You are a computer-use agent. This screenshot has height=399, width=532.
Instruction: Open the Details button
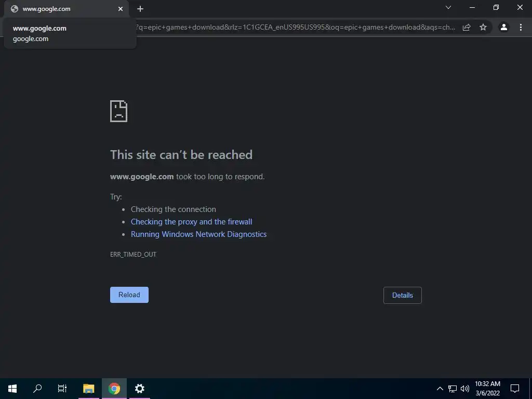tap(403, 295)
